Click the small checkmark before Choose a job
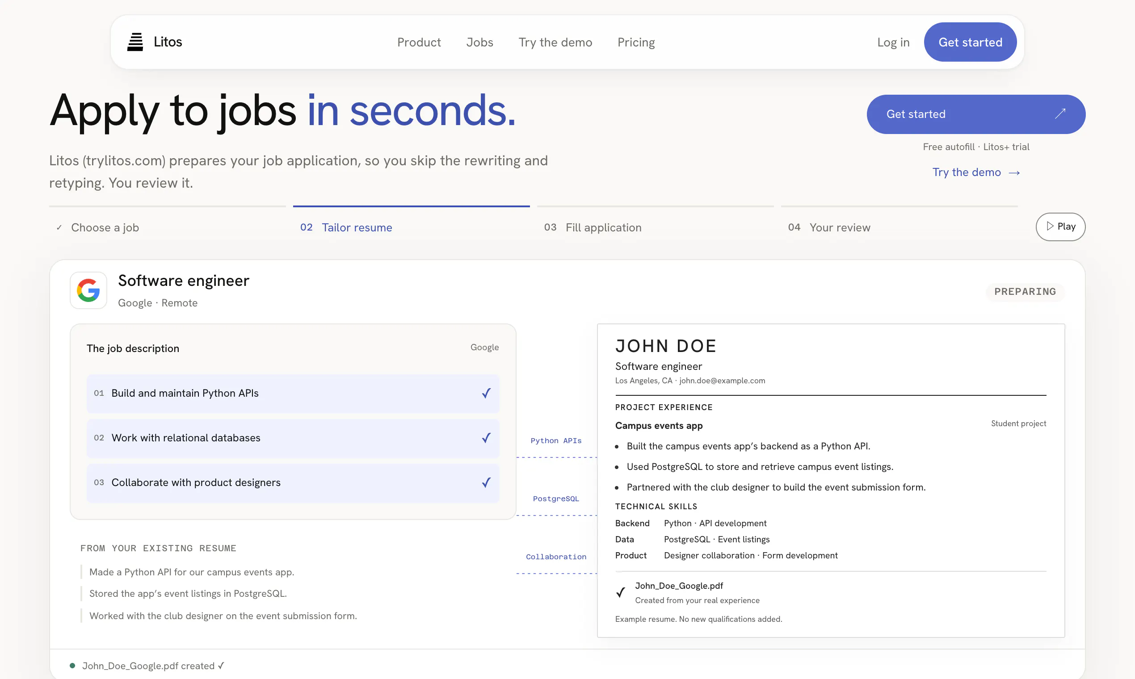 [59, 227]
